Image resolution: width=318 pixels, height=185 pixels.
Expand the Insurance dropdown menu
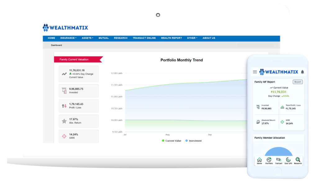tap(68, 38)
